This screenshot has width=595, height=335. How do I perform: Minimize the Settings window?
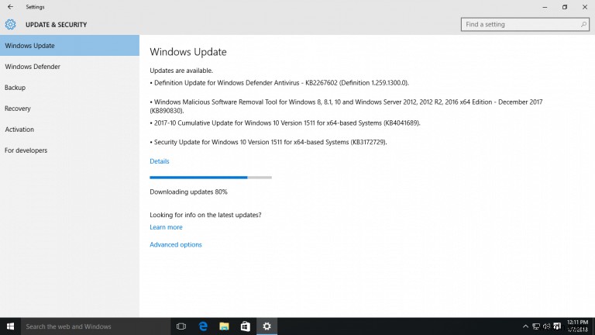(x=545, y=7)
